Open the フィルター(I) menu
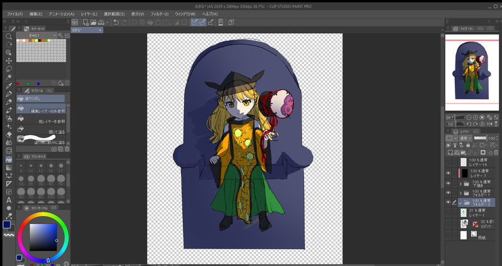 pos(160,13)
